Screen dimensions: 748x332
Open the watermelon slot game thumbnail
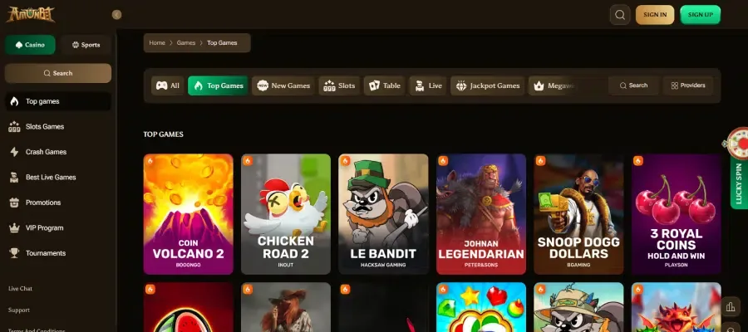(x=189, y=307)
